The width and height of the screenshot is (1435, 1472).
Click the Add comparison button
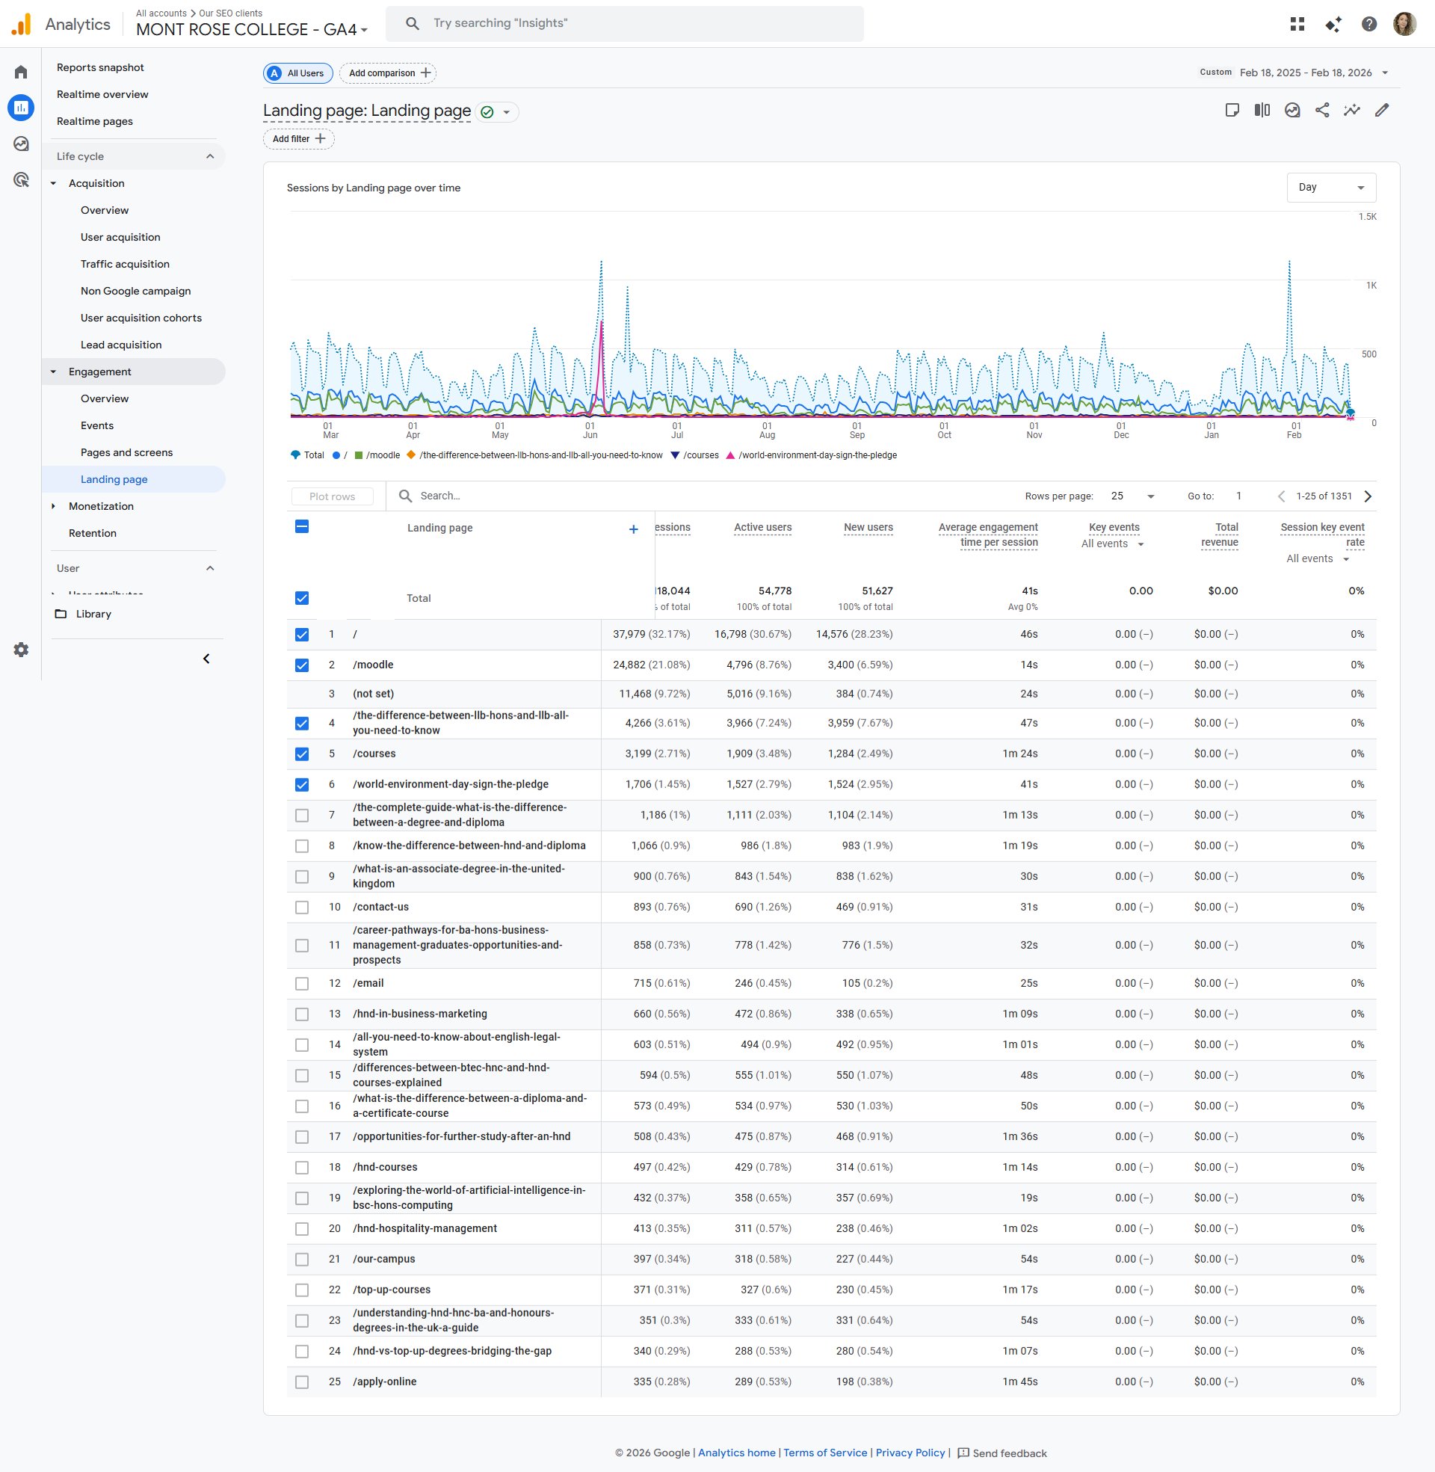[x=387, y=73]
